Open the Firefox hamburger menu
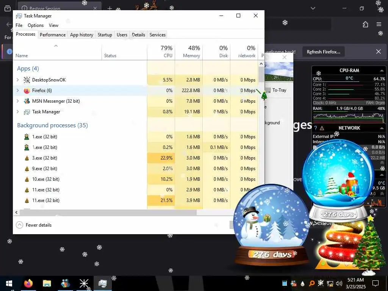 [379, 24]
